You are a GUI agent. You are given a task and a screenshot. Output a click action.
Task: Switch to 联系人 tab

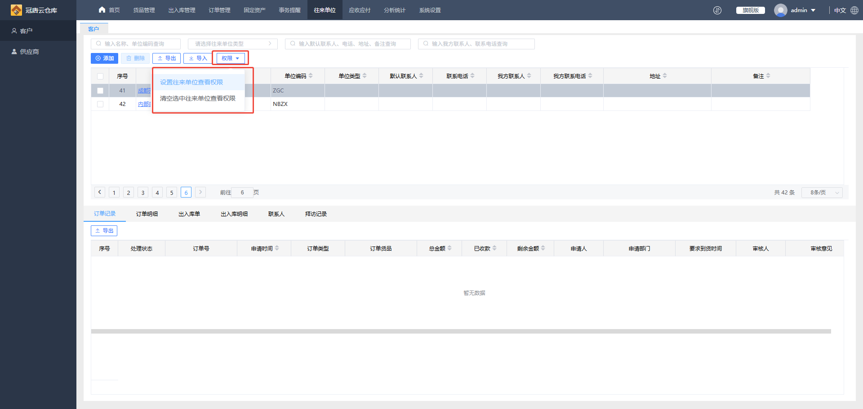pyautogui.click(x=276, y=214)
